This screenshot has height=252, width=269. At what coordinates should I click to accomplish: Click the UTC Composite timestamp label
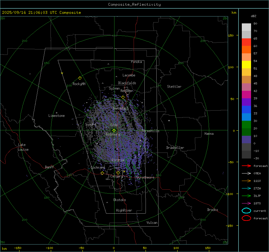click(41, 13)
